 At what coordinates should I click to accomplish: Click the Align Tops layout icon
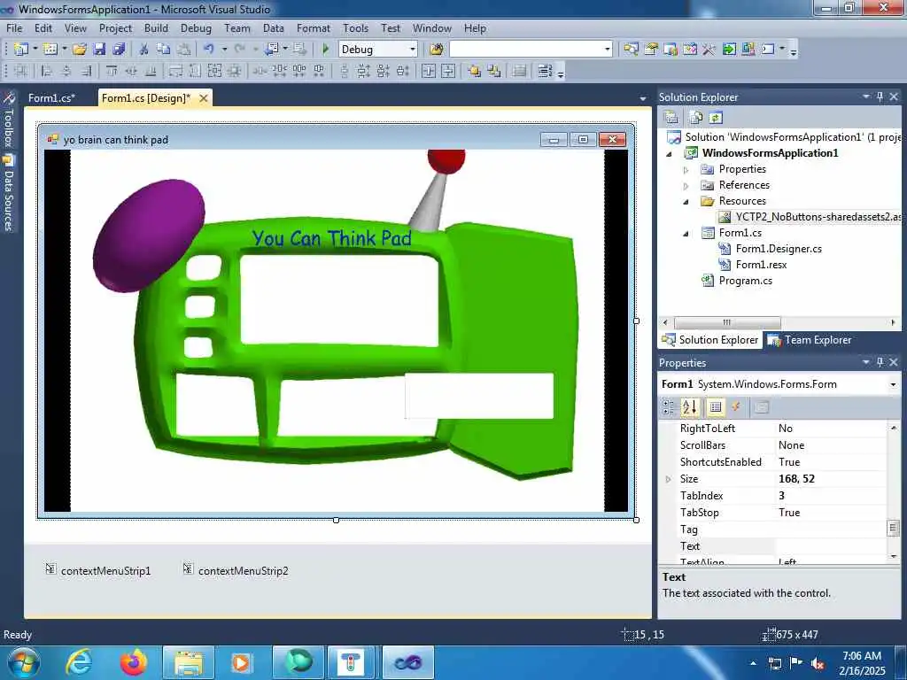point(112,71)
